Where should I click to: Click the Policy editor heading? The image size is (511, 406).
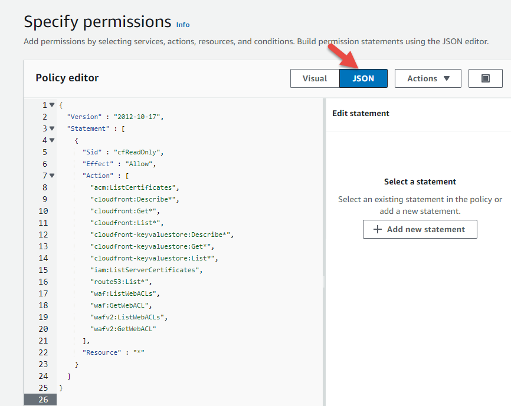click(67, 78)
